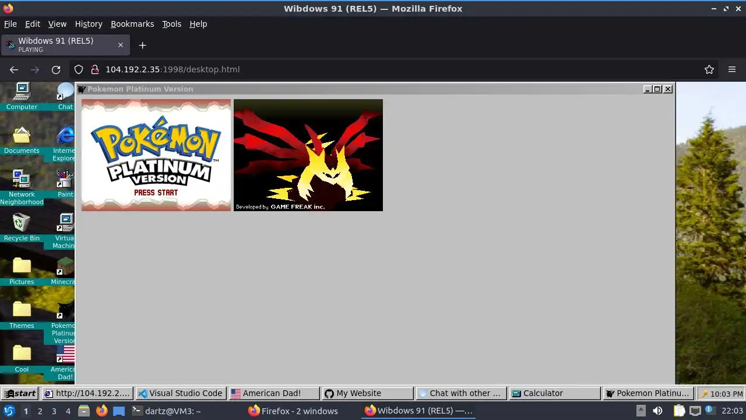Open the Bookmarks menu
Image resolution: width=746 pixels, height=420 pixels.
click(132, 24)
